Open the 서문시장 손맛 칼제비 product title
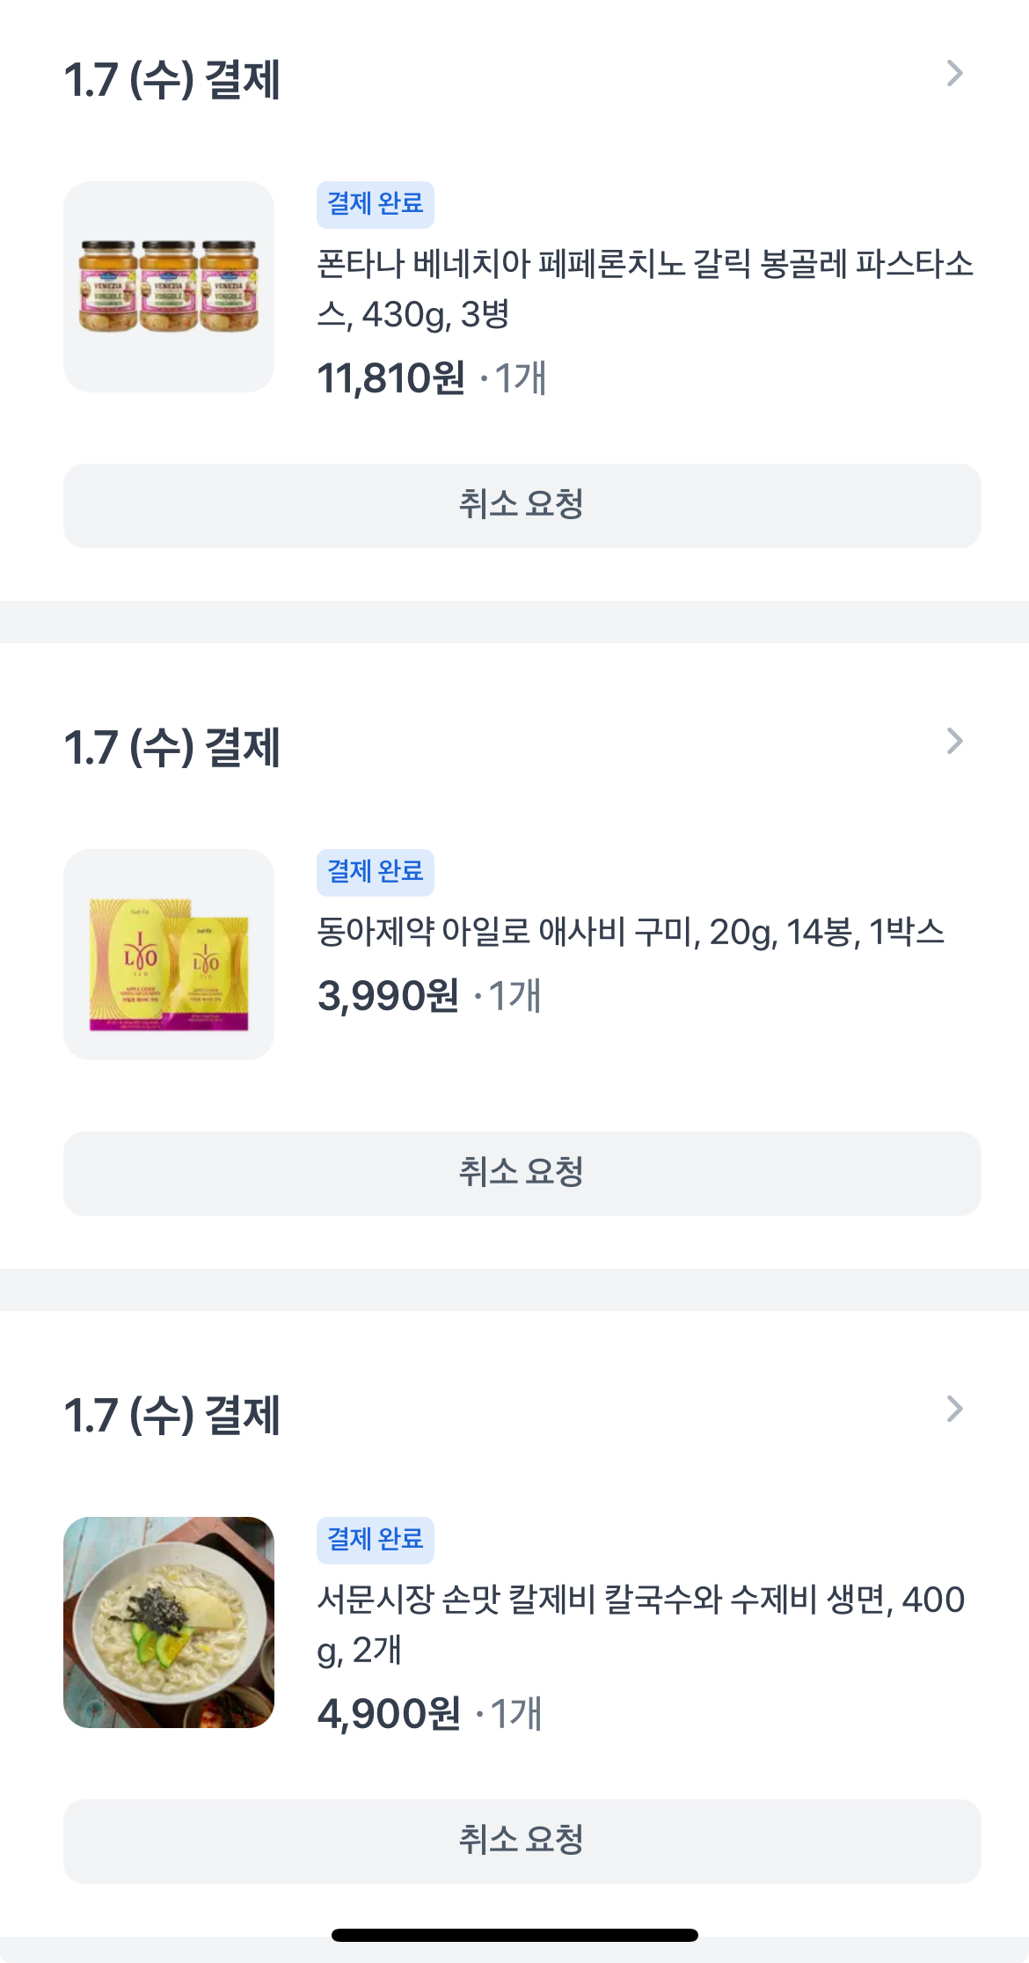 click(x=640, y=1624)
